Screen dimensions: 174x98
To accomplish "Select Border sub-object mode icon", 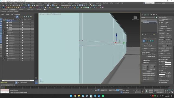I will [148, 41].
